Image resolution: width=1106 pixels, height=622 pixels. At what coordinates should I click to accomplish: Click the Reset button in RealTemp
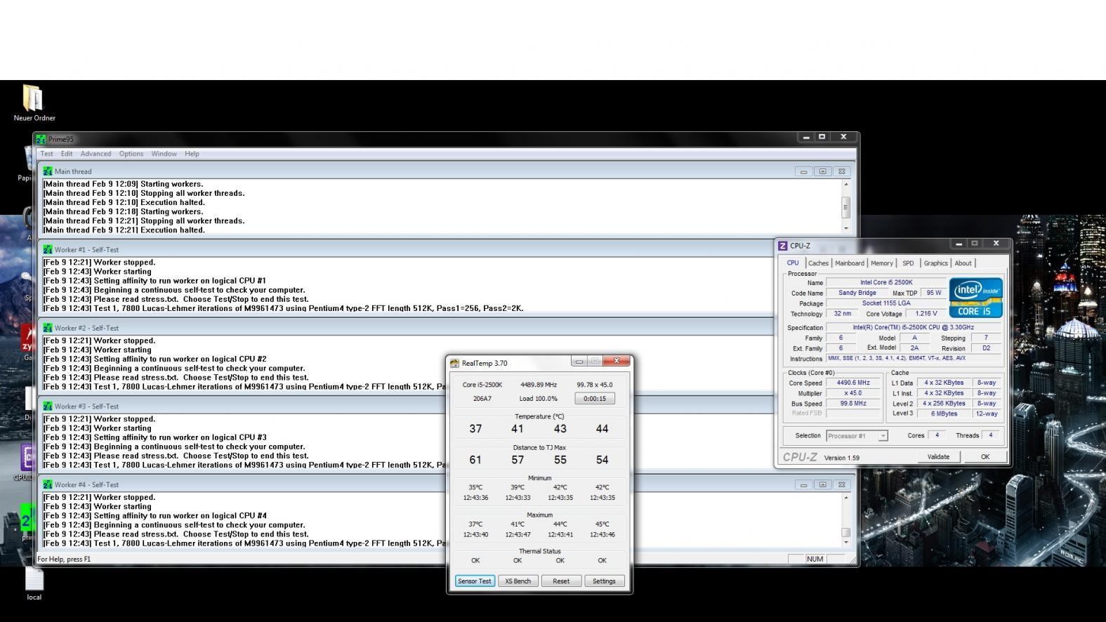coord(561,581)
